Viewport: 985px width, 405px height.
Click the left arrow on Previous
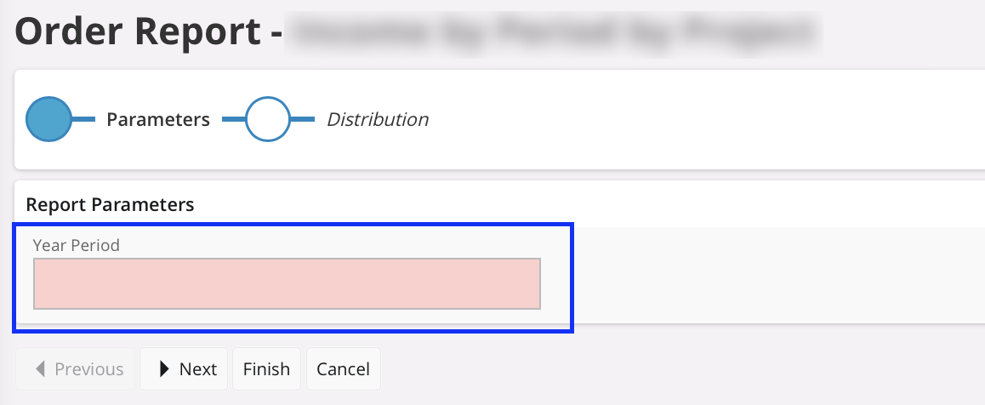tap(40, 369)
